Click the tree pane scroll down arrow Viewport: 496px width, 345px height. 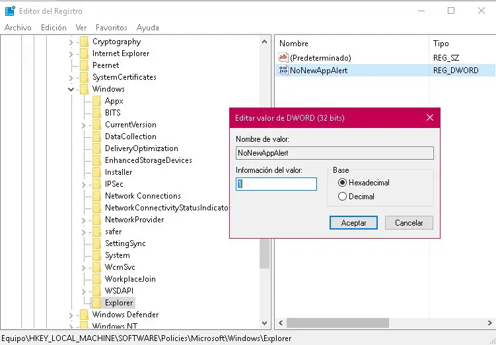click(x=264, y=323)
